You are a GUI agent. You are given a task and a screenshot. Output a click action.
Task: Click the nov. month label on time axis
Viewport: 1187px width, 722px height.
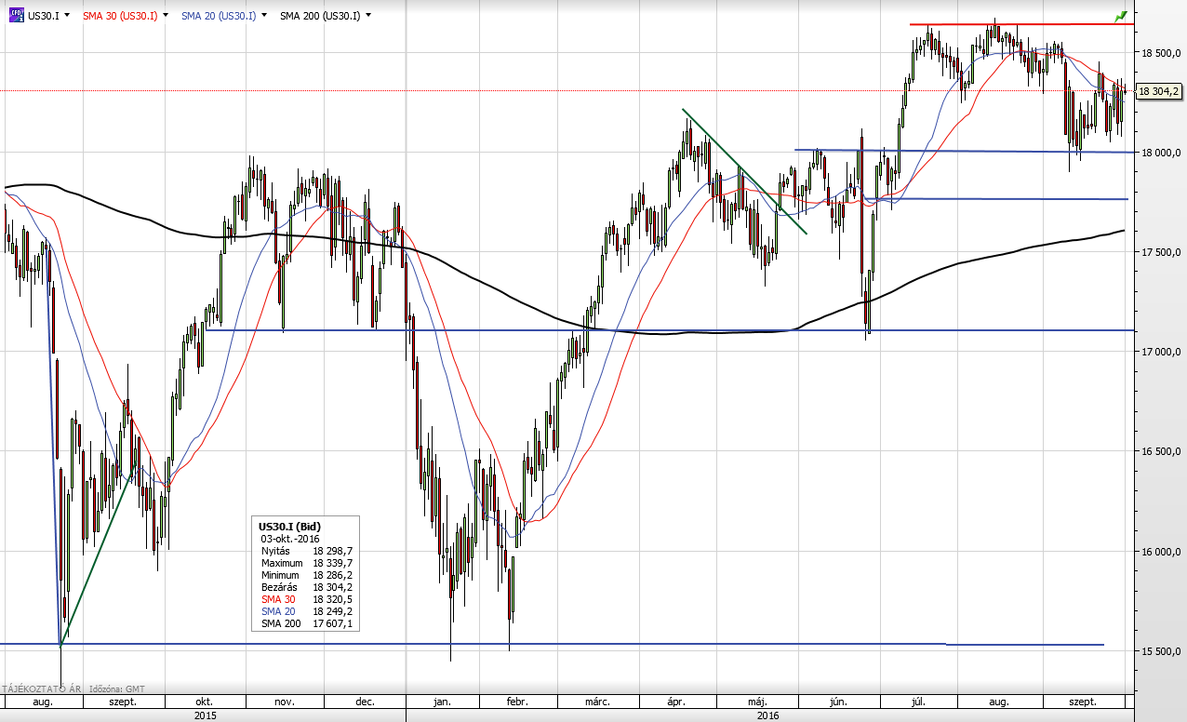pyautogui.click(x=284, y=701)
